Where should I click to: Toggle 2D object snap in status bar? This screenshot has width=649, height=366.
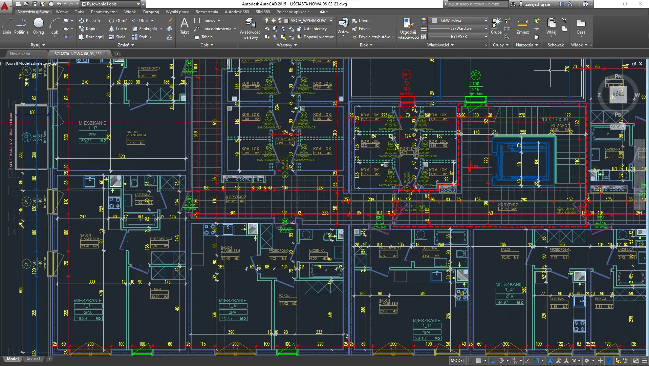[x=536, y=361]
